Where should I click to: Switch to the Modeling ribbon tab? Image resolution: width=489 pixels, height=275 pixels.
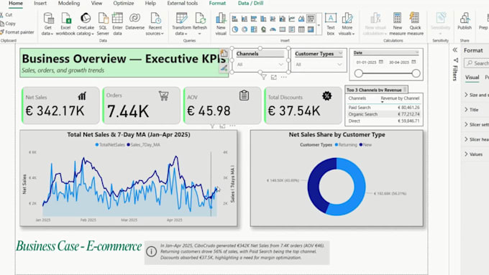[69, 3]
